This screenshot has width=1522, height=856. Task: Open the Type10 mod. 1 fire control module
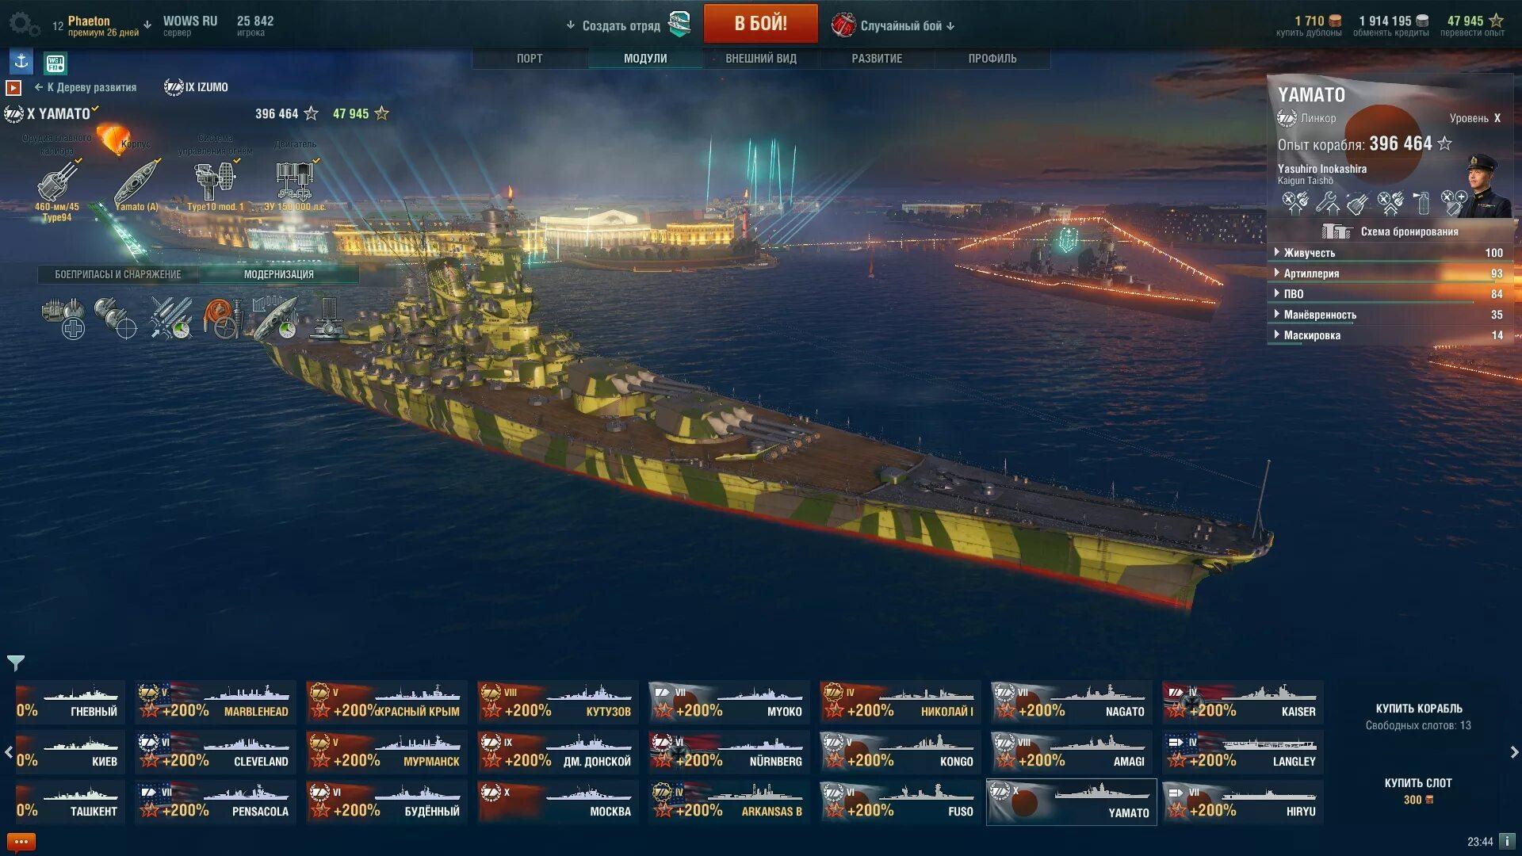216,182
